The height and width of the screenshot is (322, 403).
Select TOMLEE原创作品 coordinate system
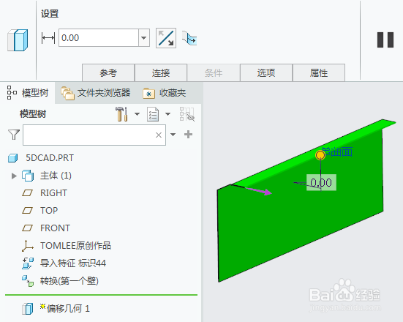pos(75,246)
